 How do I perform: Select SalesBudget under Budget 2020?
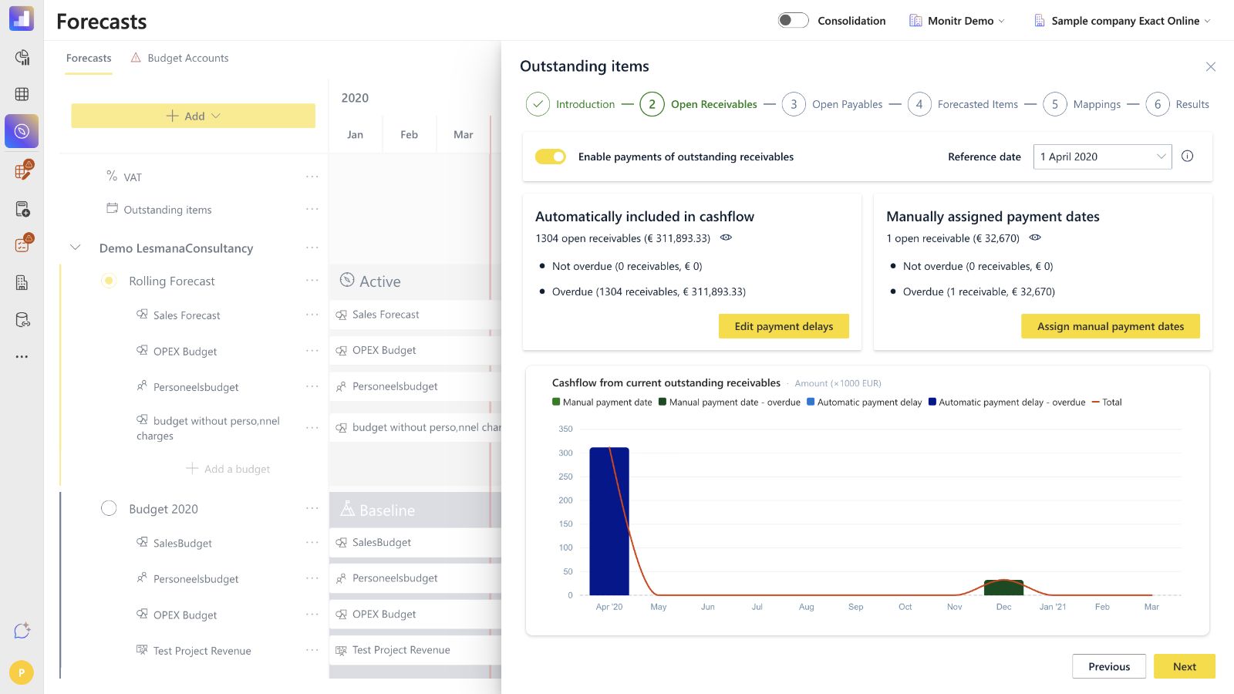(x=182, y=543)
